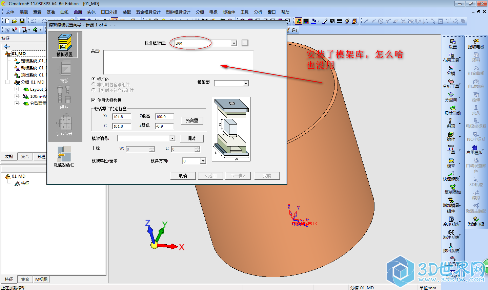
Task: Open the 分析工具 analysis tool
Action: [451, 84]
